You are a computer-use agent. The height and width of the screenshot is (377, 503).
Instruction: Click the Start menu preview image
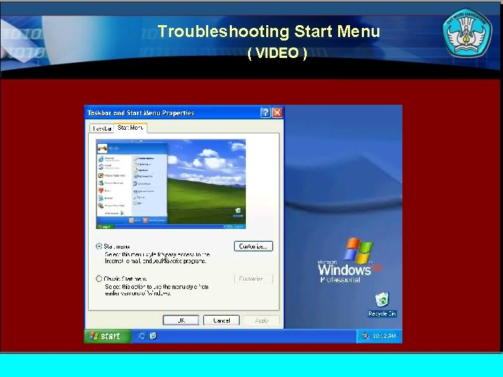point(171,184)
